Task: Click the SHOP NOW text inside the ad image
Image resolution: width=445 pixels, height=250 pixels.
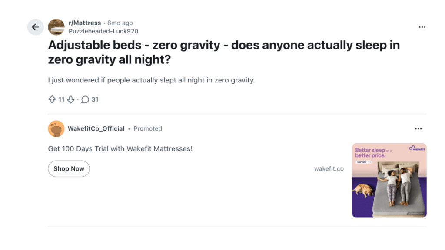Action: (x=362, y=162)
